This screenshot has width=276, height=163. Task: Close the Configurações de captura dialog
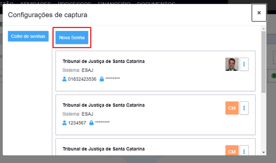[259, 13]
